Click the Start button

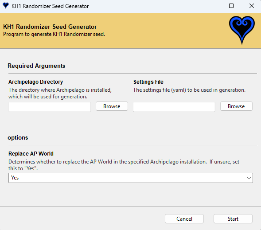[x=233, y=218]
